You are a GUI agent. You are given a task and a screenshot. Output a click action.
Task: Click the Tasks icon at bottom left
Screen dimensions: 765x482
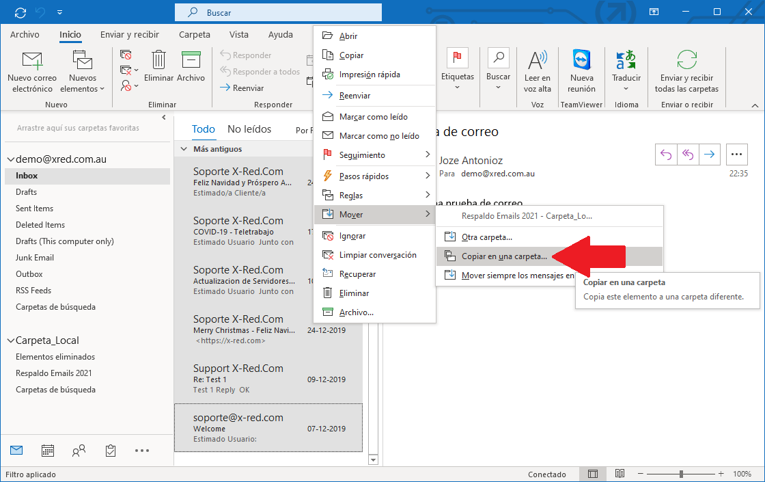point(109,450)
